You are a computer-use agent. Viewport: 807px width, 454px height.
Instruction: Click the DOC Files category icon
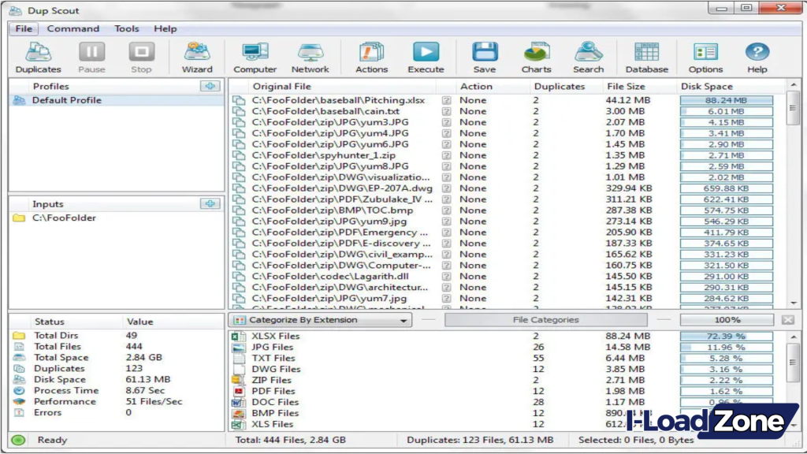(x=238, y=402)
